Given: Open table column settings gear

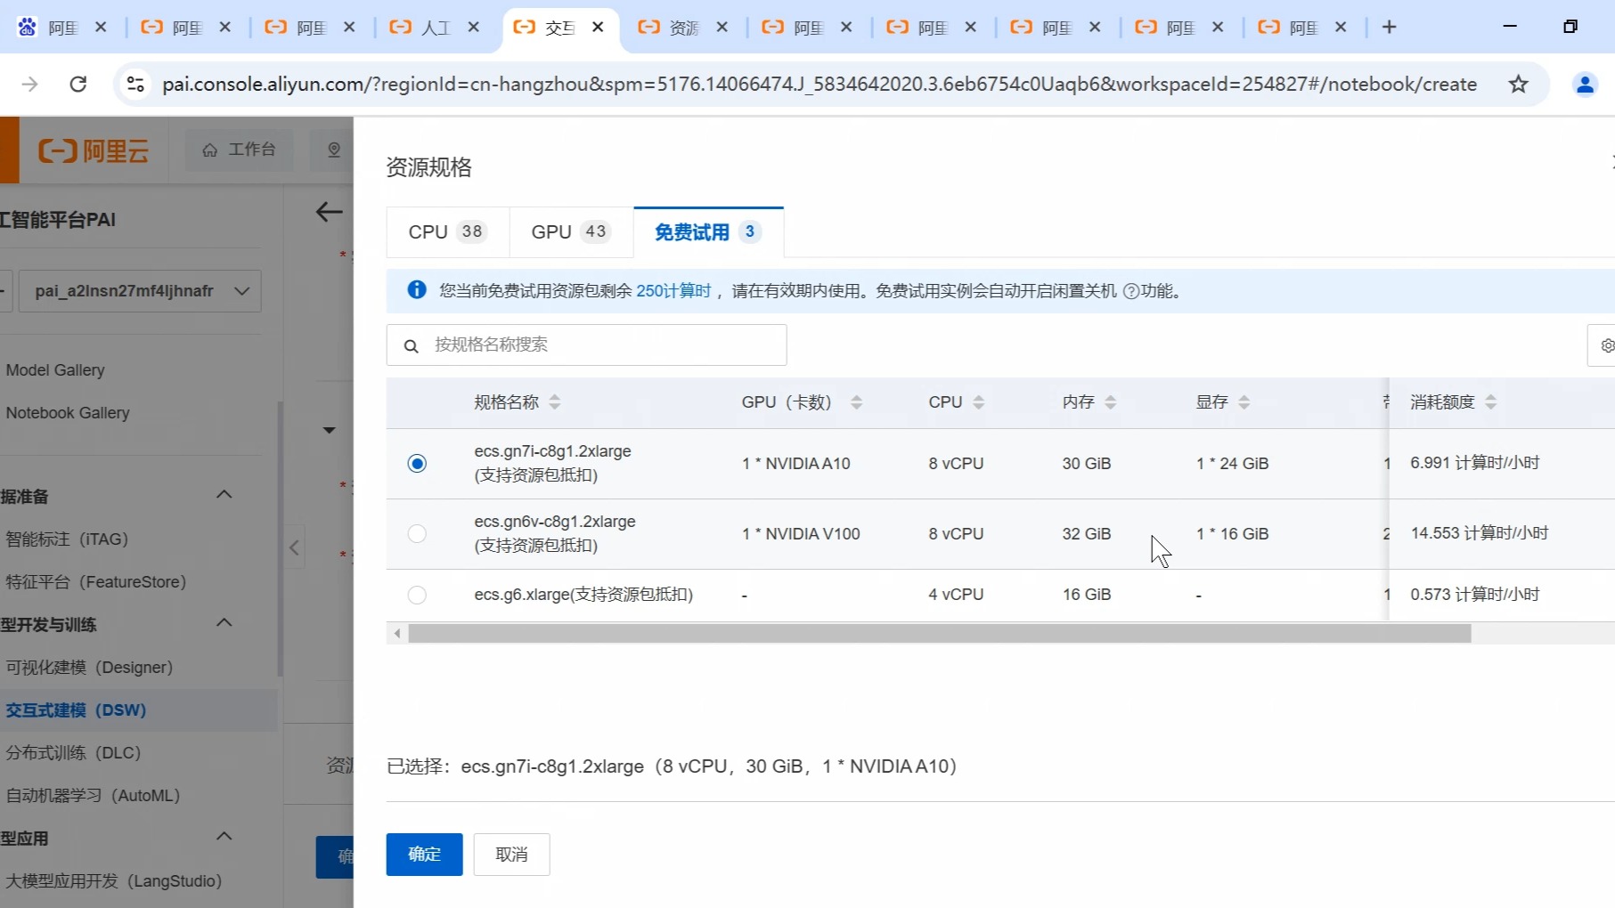Looking at the screenshot, I should (x=1605, y=345).
